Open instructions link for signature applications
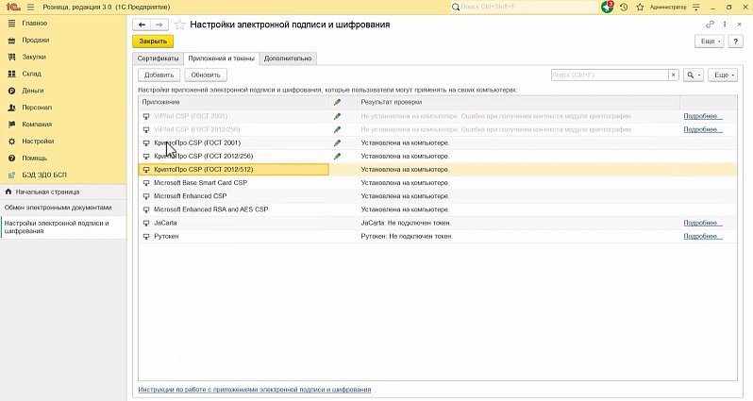The image size is (753, 401). [255, 390]
